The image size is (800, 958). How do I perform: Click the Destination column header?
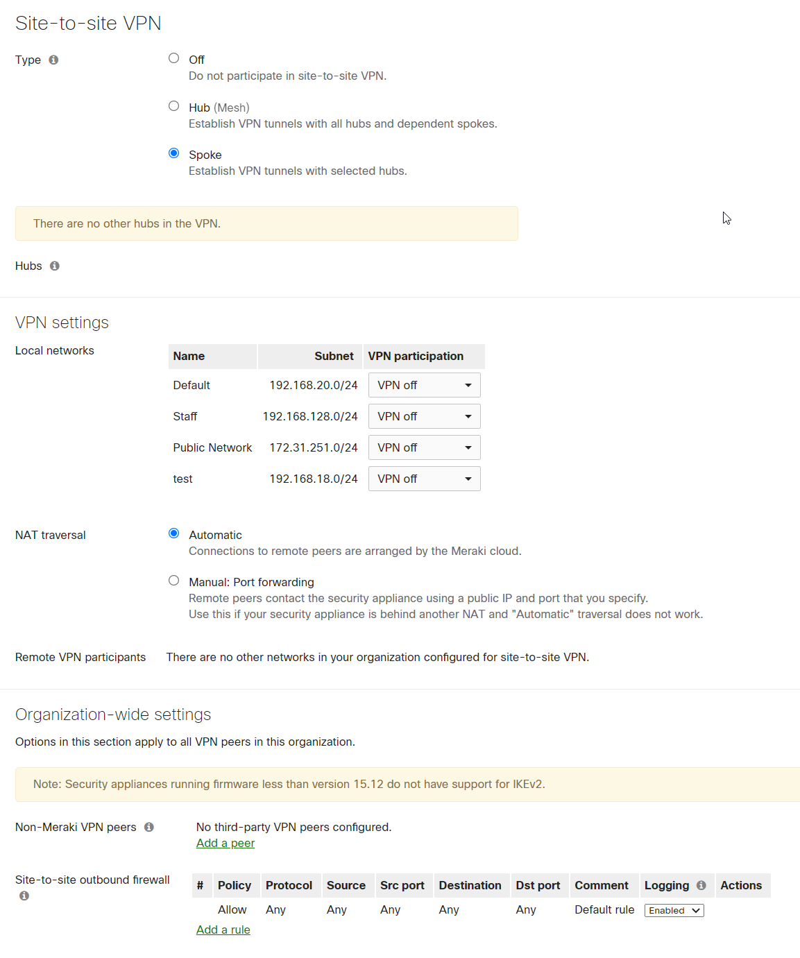click(x=472, y=885)
